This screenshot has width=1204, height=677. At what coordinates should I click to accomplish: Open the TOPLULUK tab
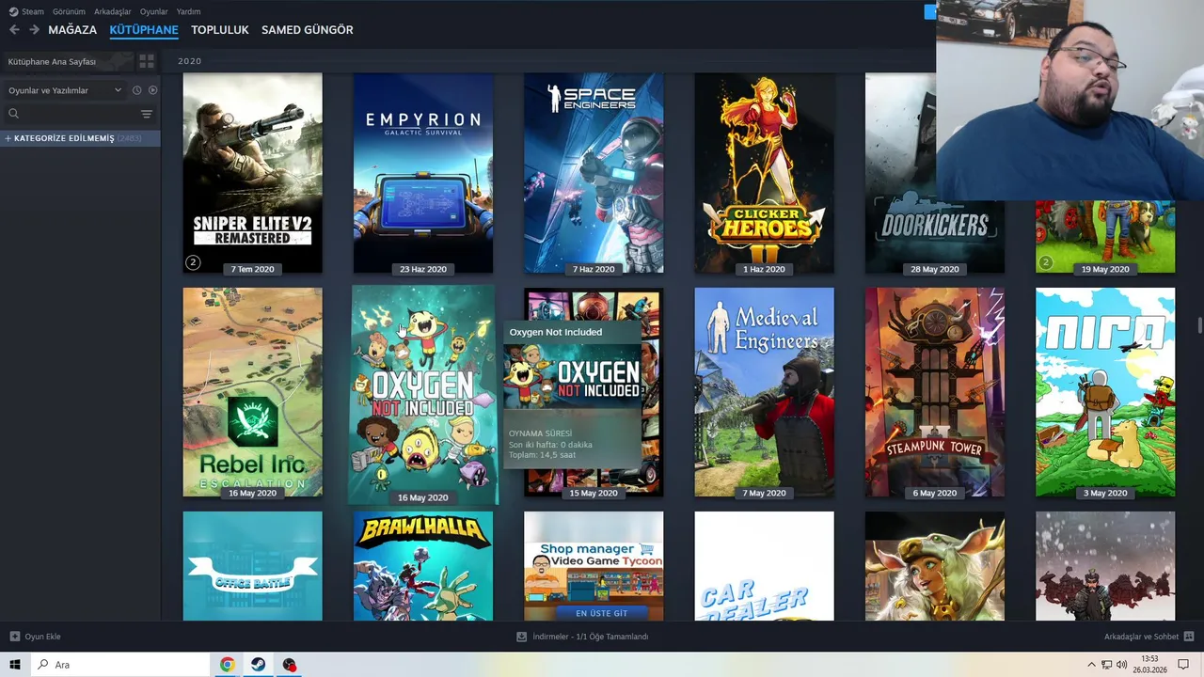click(220, 30)
